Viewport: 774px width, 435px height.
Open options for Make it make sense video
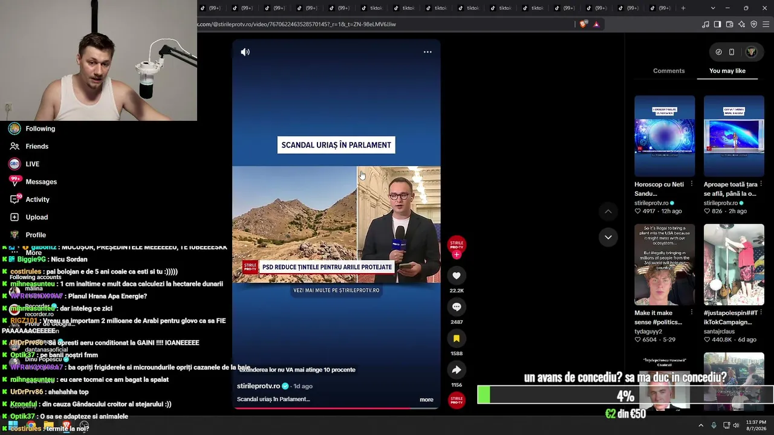(692, 312)
